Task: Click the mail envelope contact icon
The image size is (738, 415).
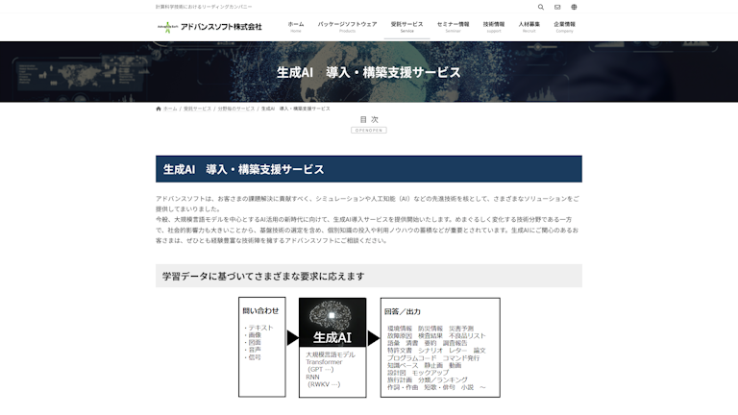Action: [x=557, y=7]
